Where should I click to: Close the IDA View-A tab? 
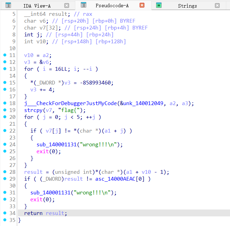[x=67, y=5]
